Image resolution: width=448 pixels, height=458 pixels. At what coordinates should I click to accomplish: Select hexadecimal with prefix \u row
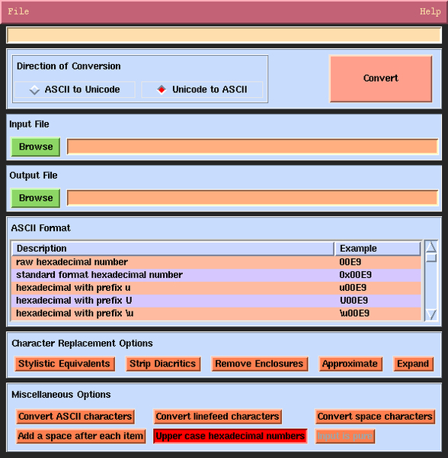click(x=216, y=314)
